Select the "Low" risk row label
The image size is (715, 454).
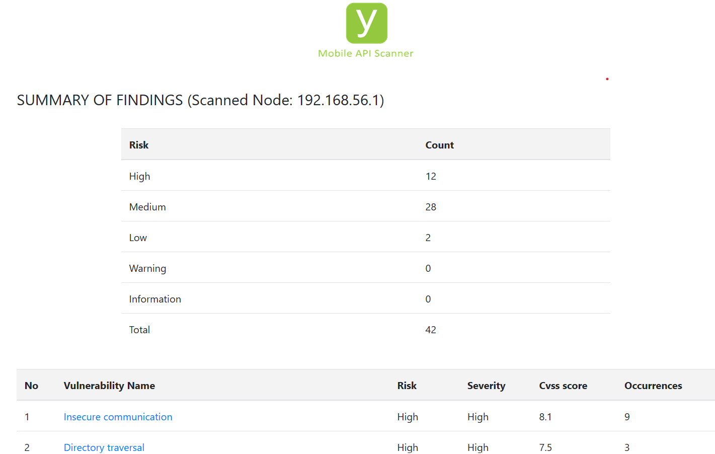point(138,238)
